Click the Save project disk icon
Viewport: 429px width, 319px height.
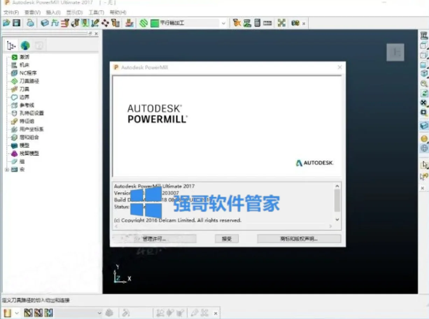point(16,23)
